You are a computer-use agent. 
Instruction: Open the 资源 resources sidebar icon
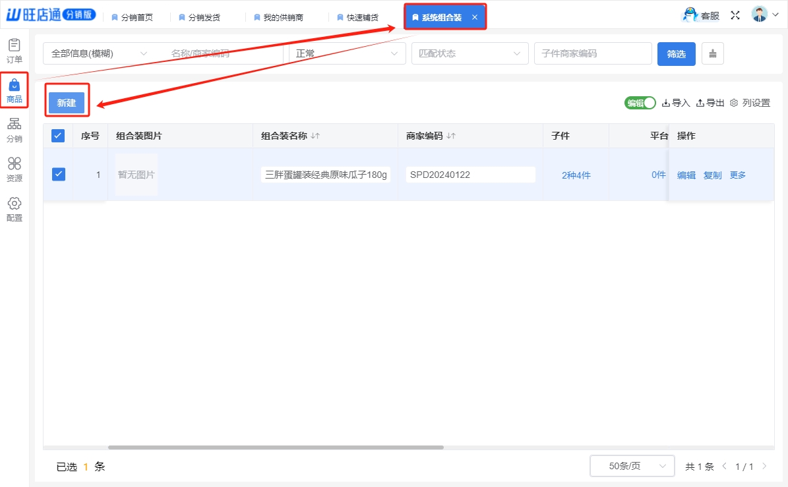coord(15,169)
